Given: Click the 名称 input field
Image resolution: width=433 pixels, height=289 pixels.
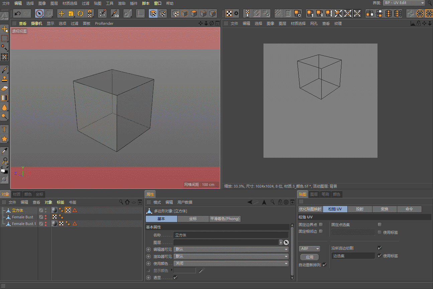Looking at the screenshot, I should pyautogui.click(x=231, y=235).
